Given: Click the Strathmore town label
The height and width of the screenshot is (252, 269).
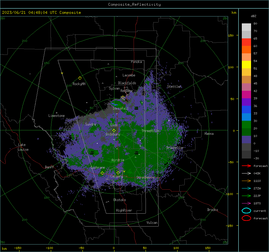Looking at the screenshot, I should tap(145, 177).
